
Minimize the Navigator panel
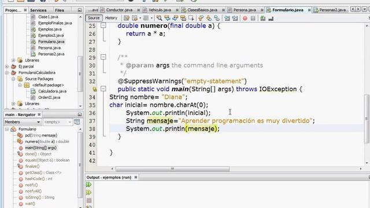click(80, 114)
